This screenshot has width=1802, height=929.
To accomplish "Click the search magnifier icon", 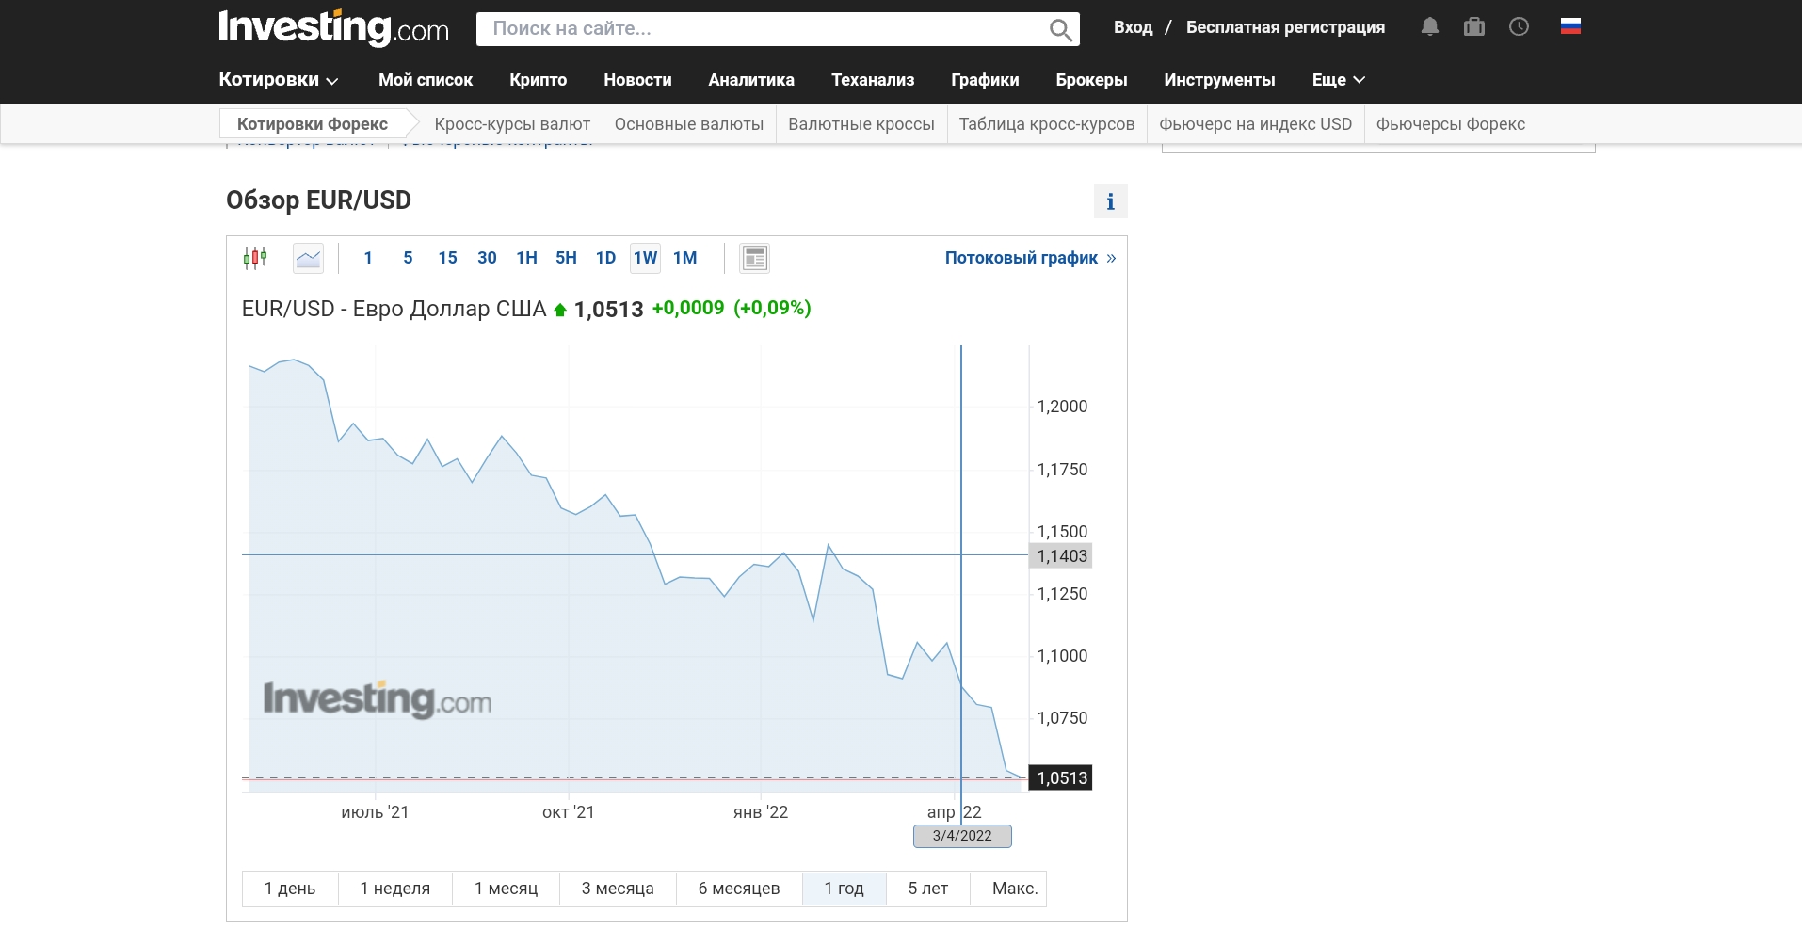I will [x=1060, y=30].
